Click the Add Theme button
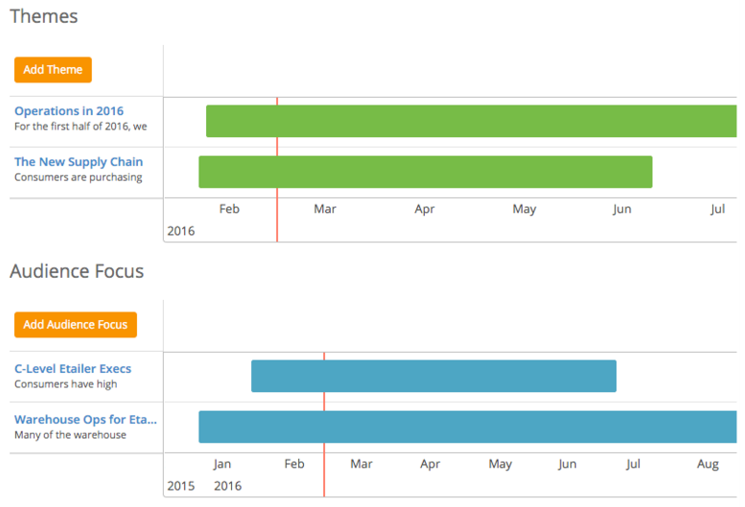The height and width of the screenshot is (507, 745). pos(53,70)
